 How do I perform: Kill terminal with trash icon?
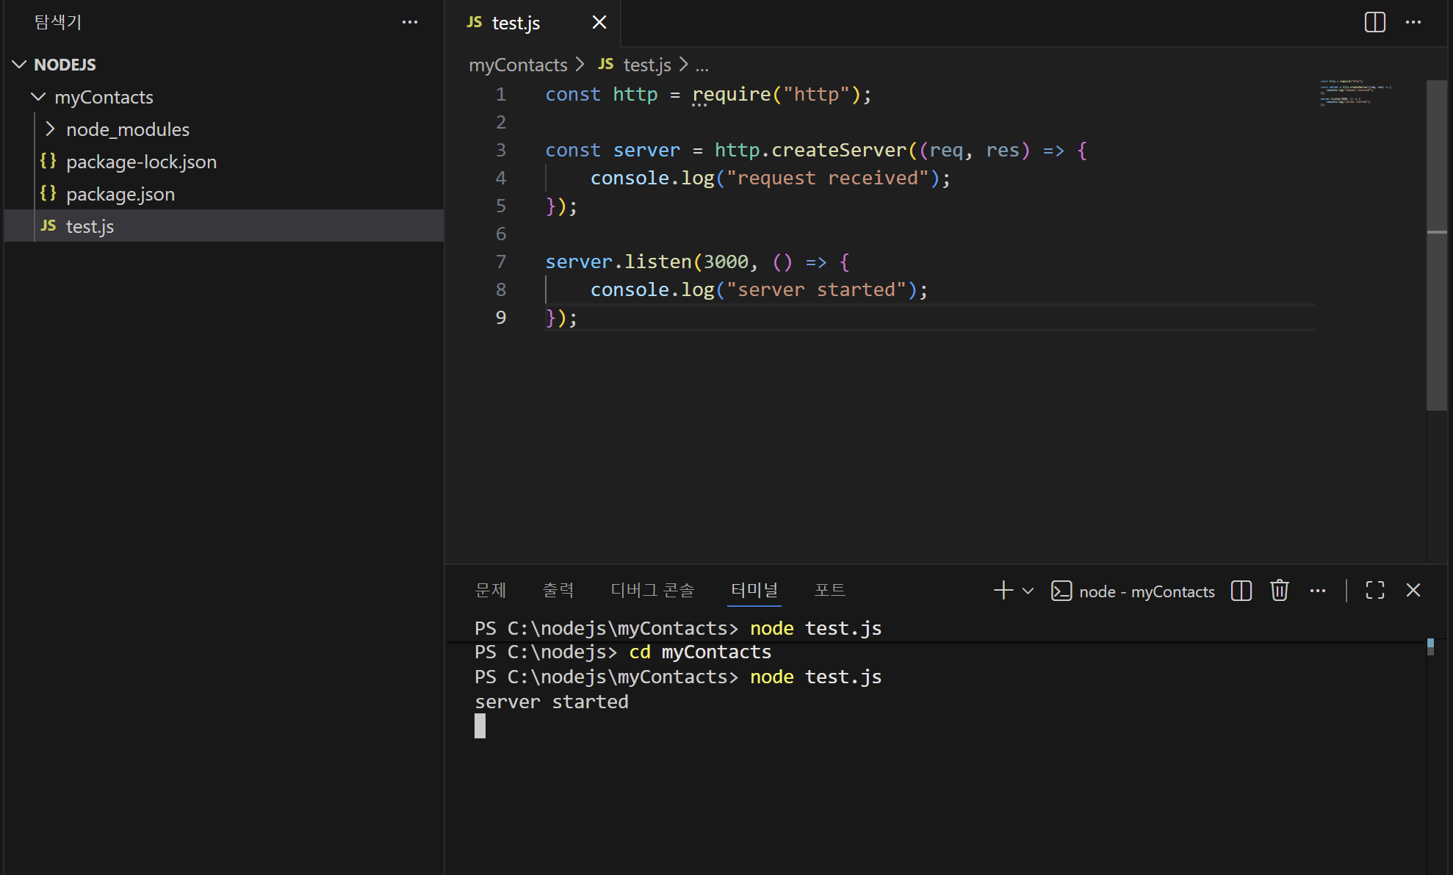tap(1280, 591)
